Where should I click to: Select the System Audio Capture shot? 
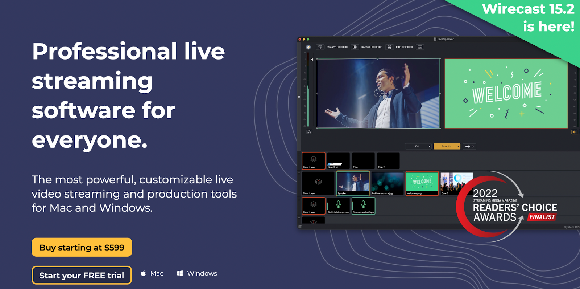[364, 206]
